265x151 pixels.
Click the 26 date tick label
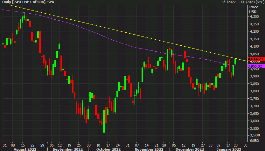click(x=79, y=145)
